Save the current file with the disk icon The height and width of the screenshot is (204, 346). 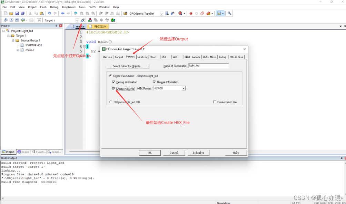point(17,13)
